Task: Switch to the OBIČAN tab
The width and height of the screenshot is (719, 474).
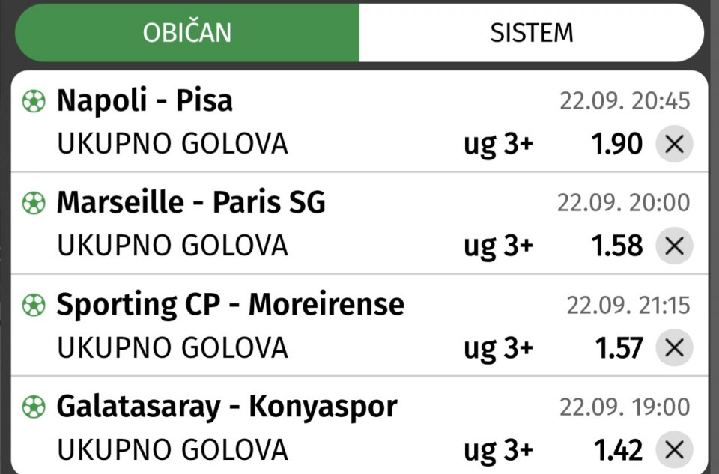Action: (187, 33)
